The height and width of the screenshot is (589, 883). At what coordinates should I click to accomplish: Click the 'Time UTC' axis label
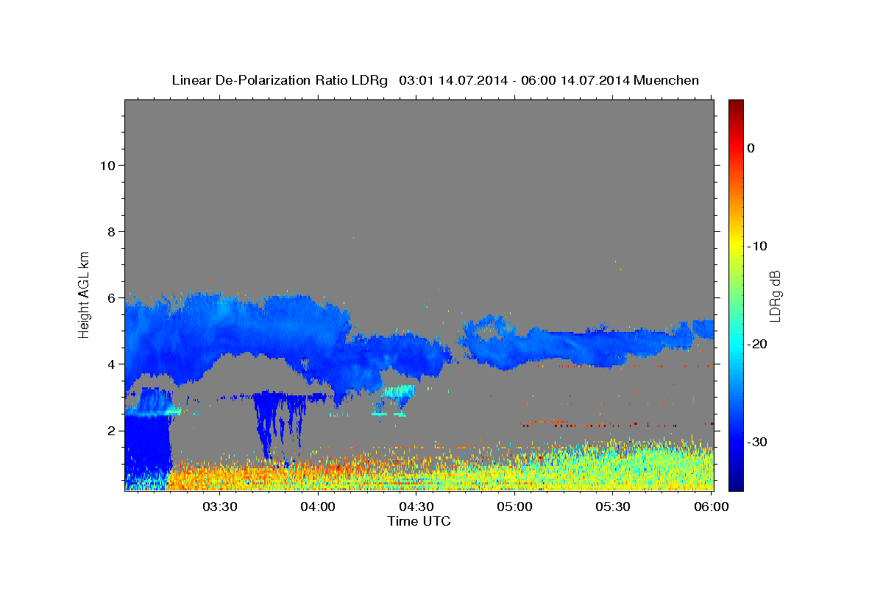(419, 521)
